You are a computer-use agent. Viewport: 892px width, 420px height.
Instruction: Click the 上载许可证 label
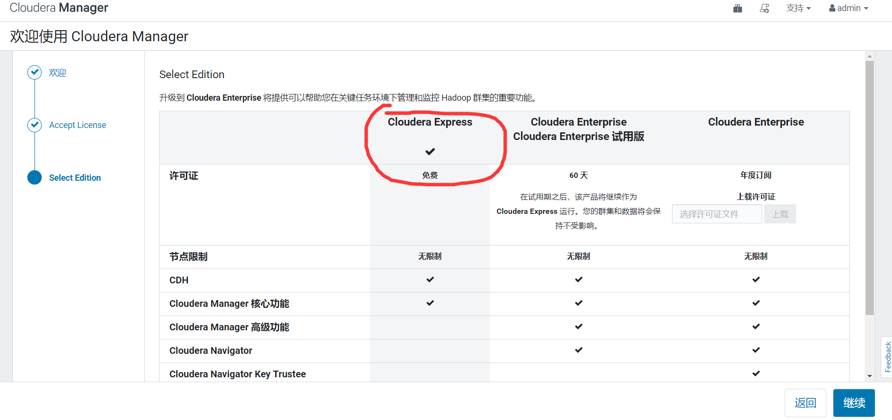point(756,197)
